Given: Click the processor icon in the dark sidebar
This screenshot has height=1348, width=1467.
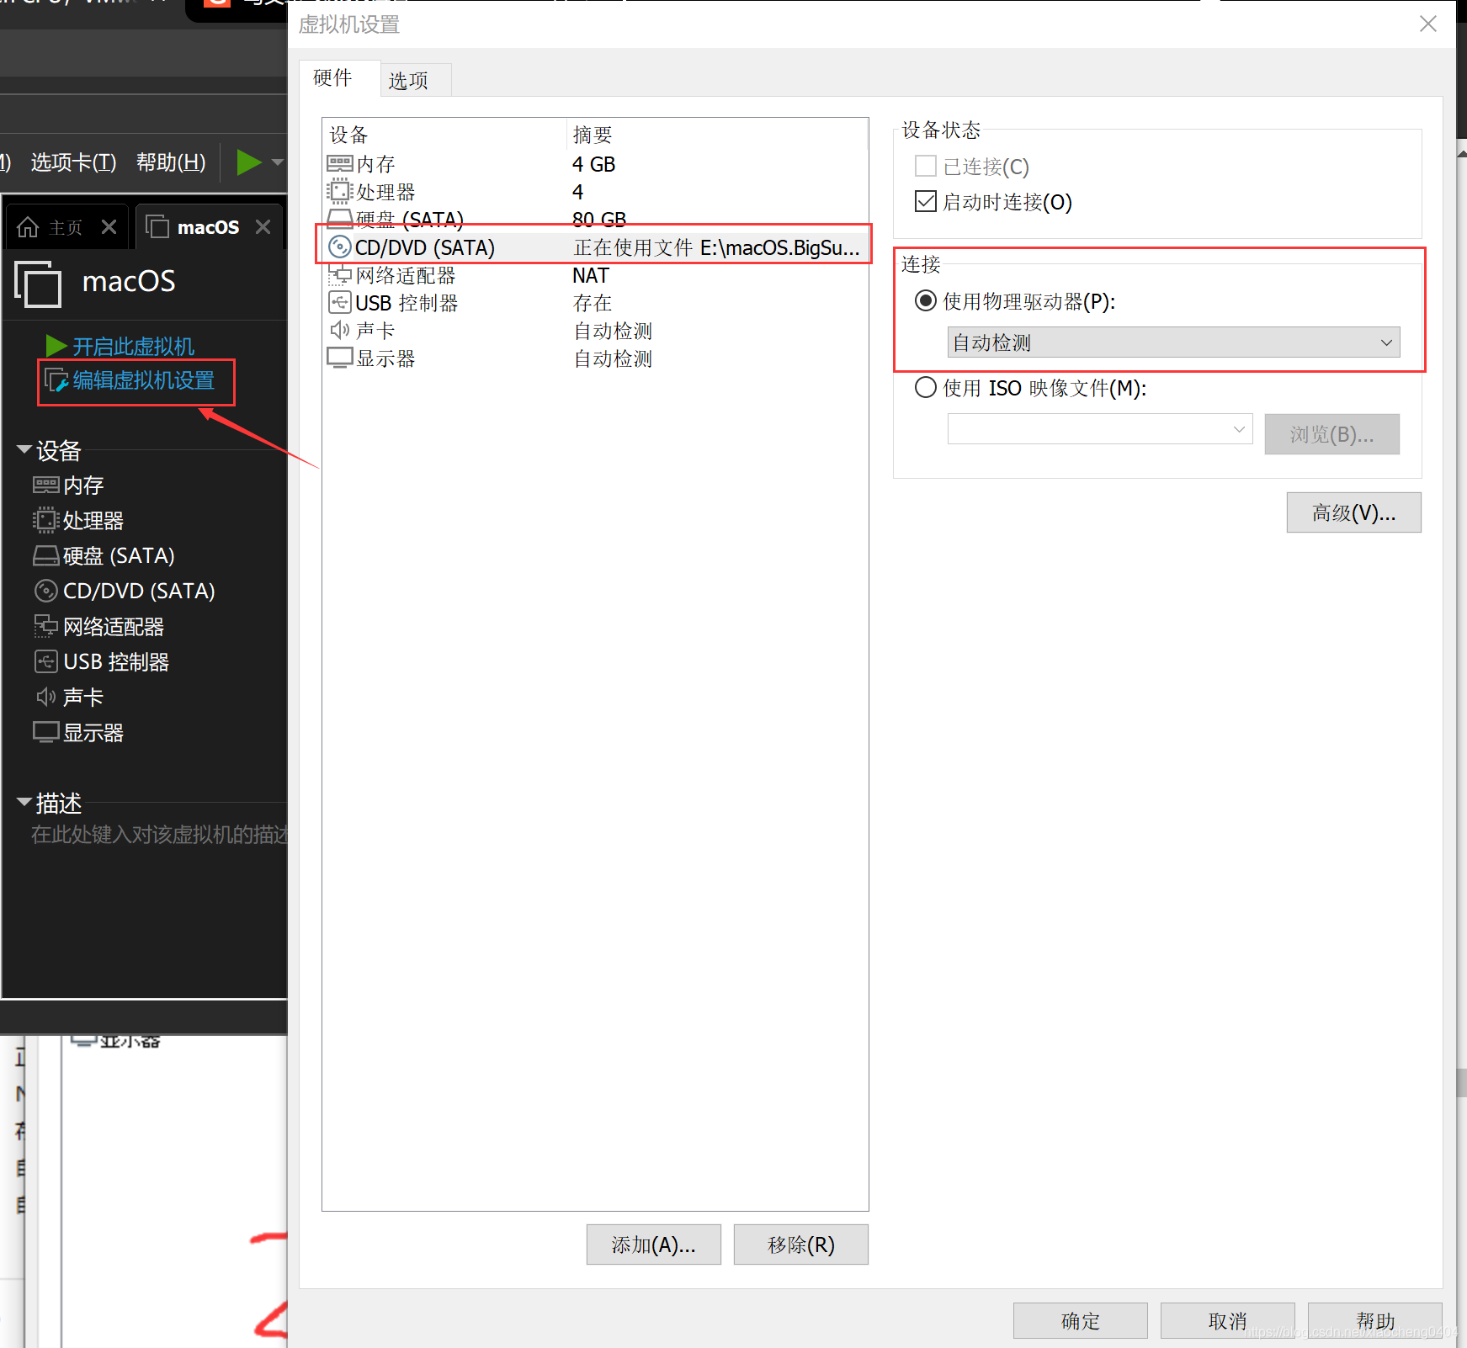Looking at the screenshot, I should 45,521.
